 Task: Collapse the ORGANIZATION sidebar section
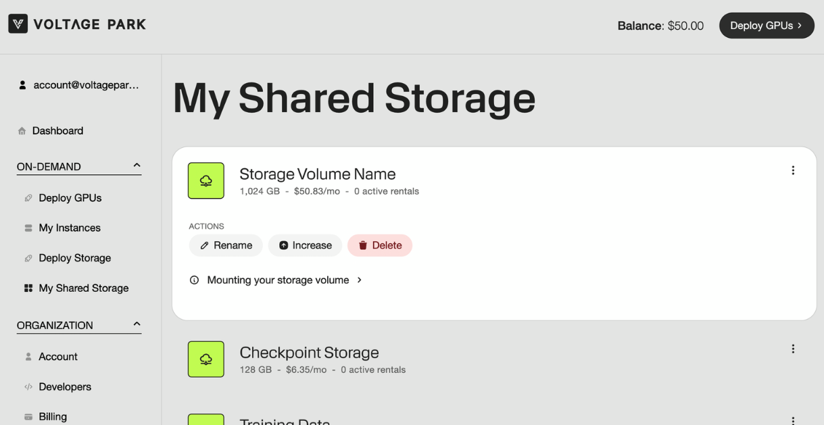tap(137, 324)
